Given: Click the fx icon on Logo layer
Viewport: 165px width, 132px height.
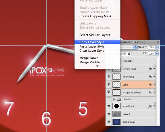Looking at the screenshot, I should 150,85.
